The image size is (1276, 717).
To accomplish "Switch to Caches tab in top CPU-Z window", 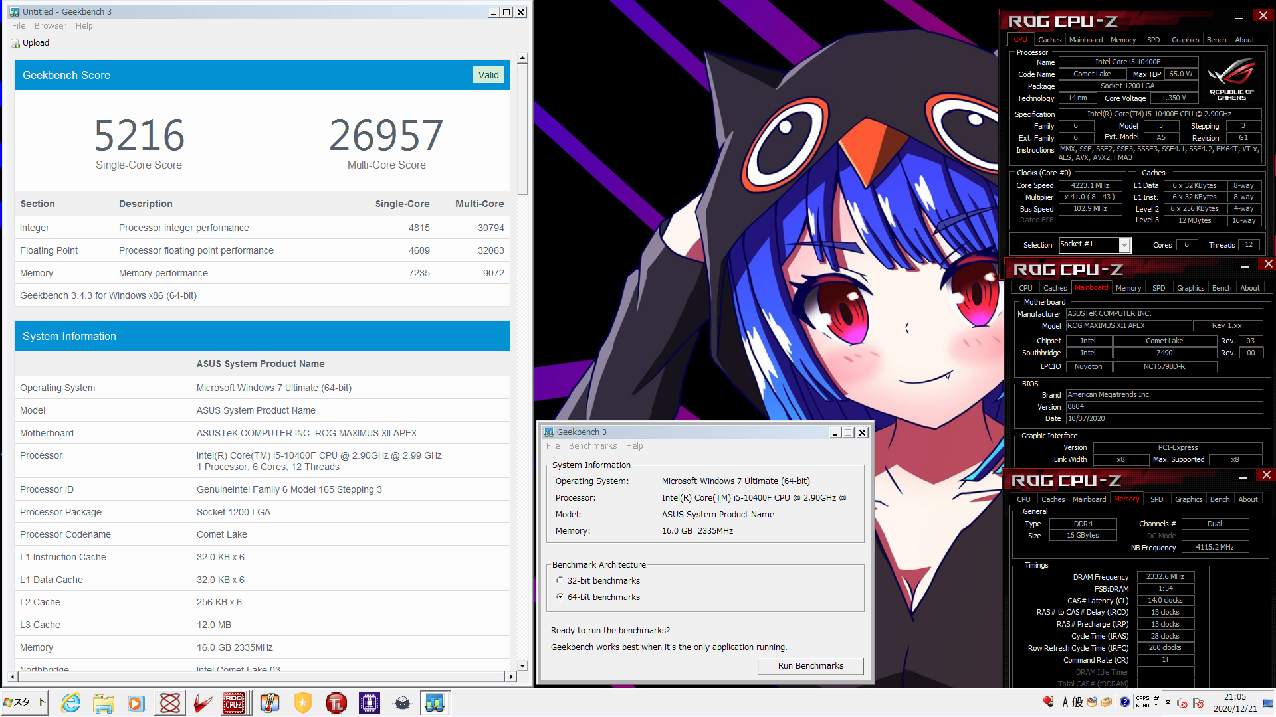I will click(1050, 40).
